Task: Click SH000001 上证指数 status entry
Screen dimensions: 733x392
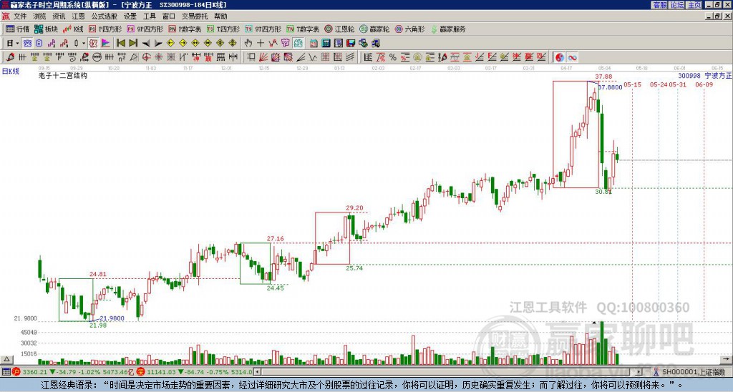Action: coord(693,372)
